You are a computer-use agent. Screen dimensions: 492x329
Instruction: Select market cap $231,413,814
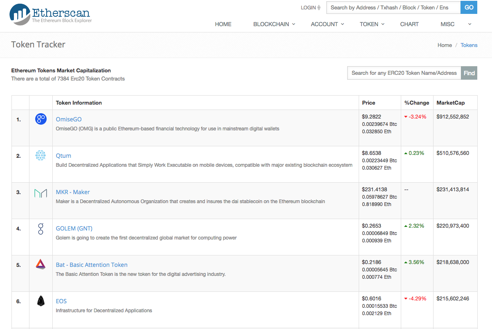pyautogui.click(x=453, y=189)
